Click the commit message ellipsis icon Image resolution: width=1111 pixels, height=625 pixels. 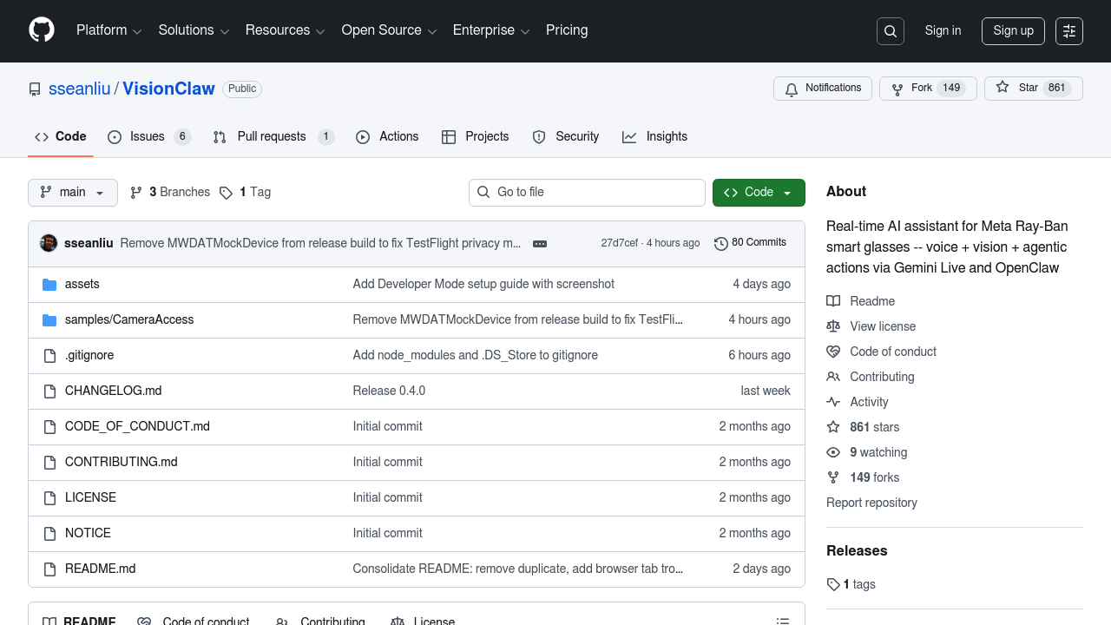(x=540, y=244)
